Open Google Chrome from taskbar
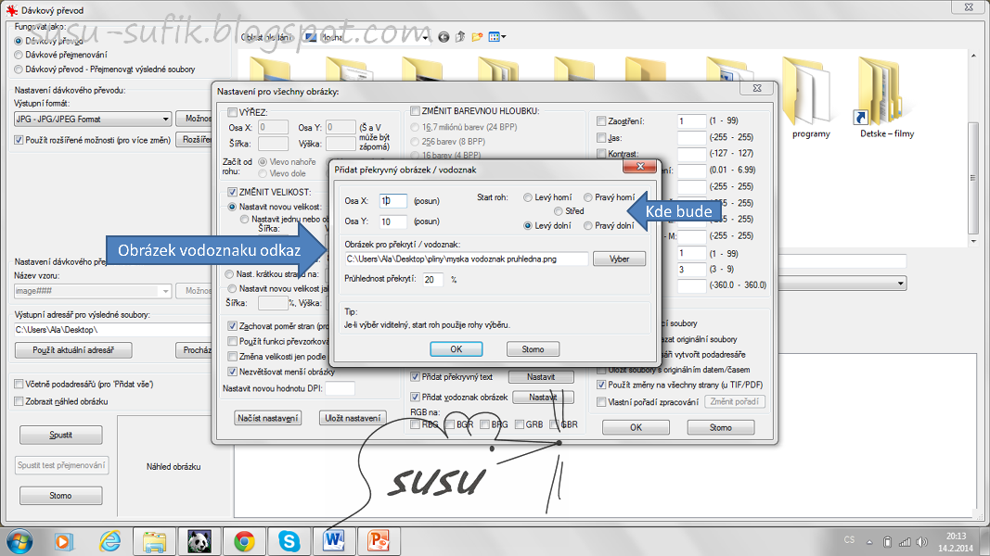990x556 pixels. pos(244,541)
